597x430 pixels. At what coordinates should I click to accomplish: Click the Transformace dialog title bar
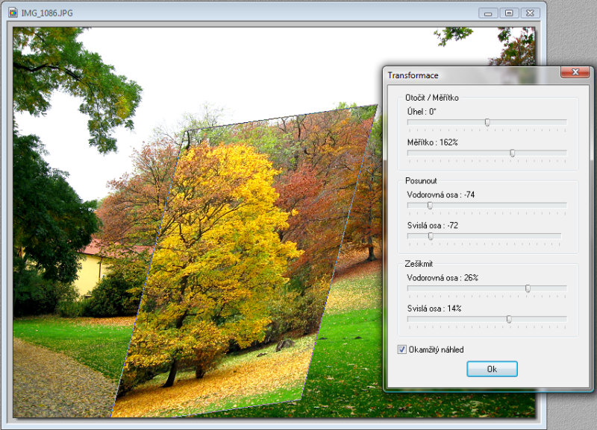click(472, 75)
